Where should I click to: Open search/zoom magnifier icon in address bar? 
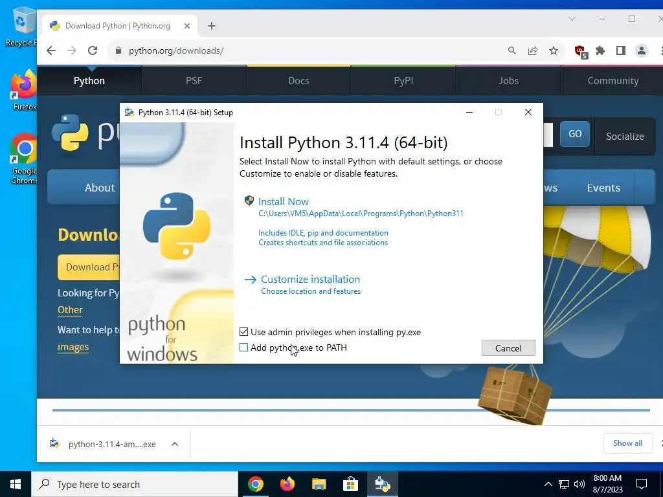pyautogui.click(x=512, y=50)
